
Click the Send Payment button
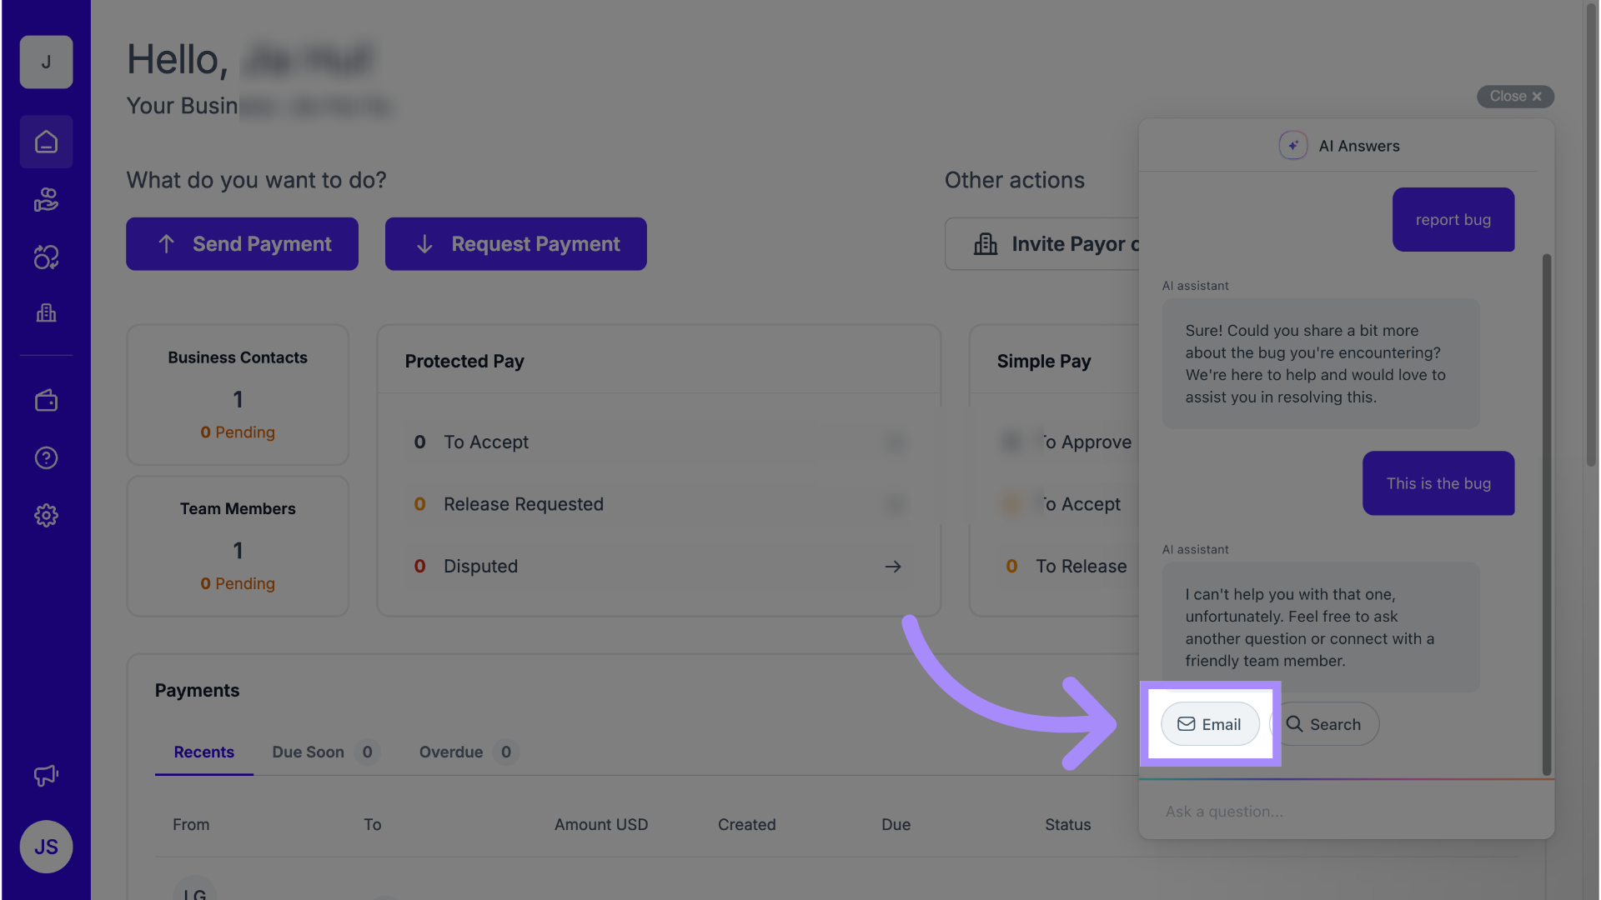(x=242, y=244)
